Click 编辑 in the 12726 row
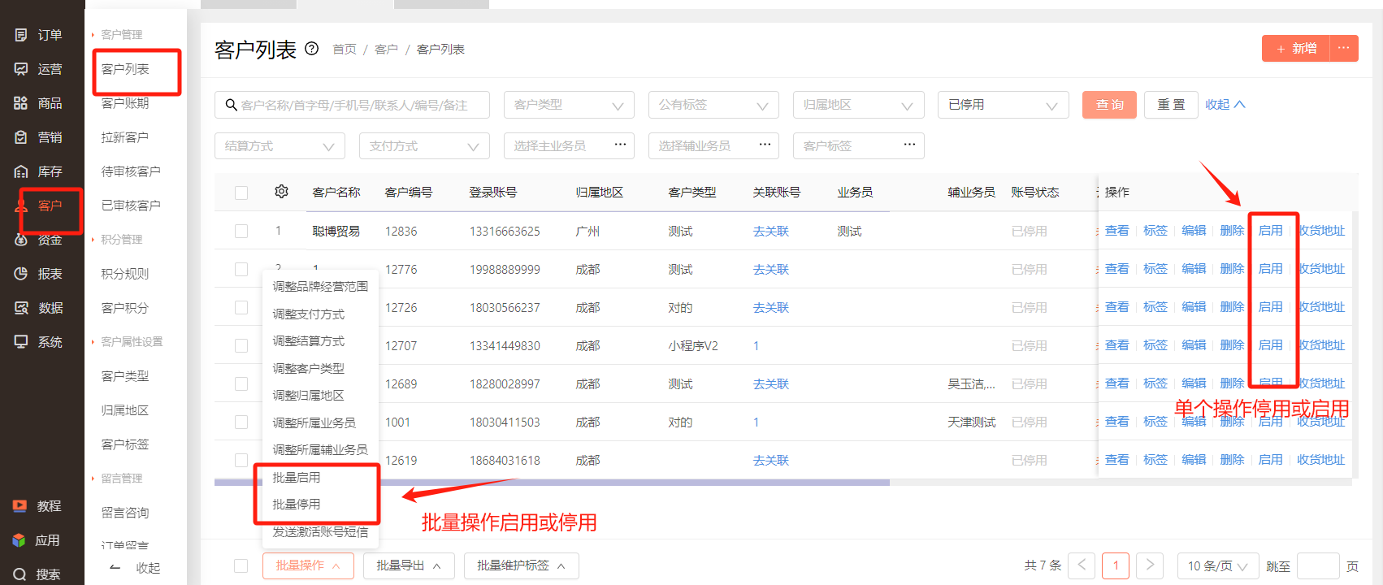 (1194, 307)
